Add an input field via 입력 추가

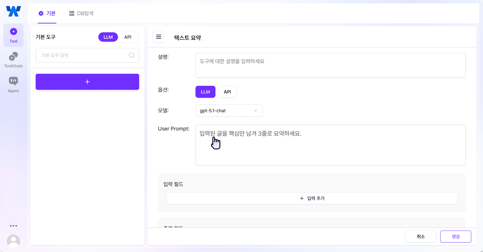pyautogui.click(x=312, y=198)
